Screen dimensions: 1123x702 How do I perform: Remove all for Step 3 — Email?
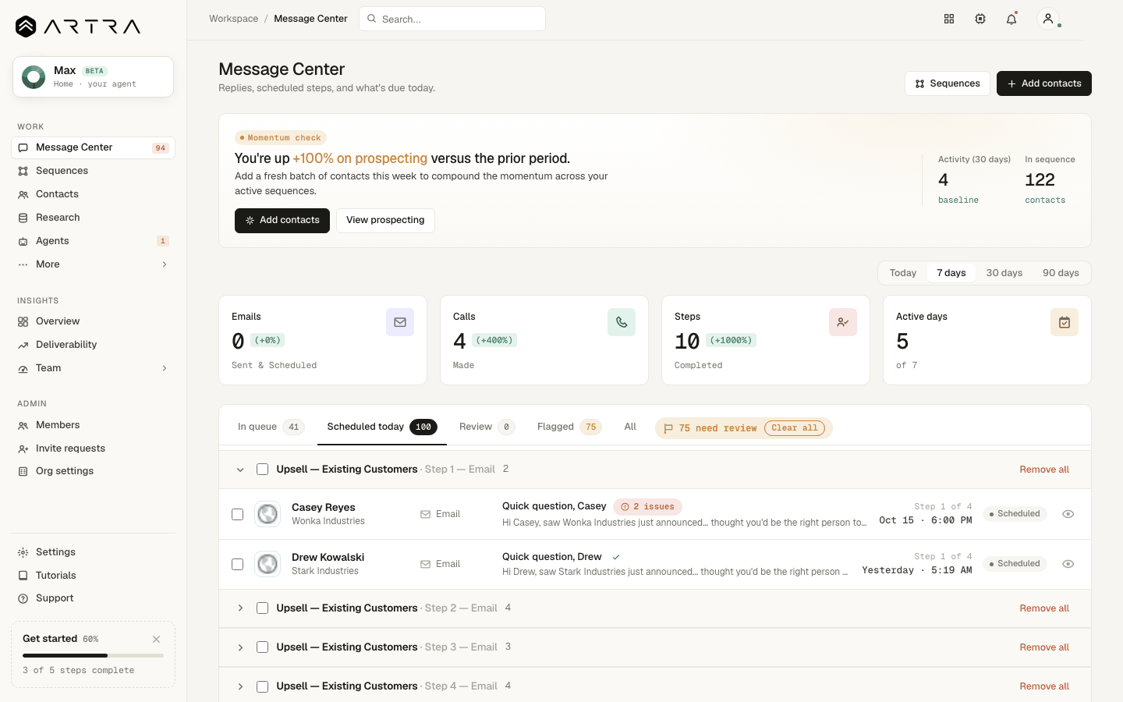(x=1044, y=647)
